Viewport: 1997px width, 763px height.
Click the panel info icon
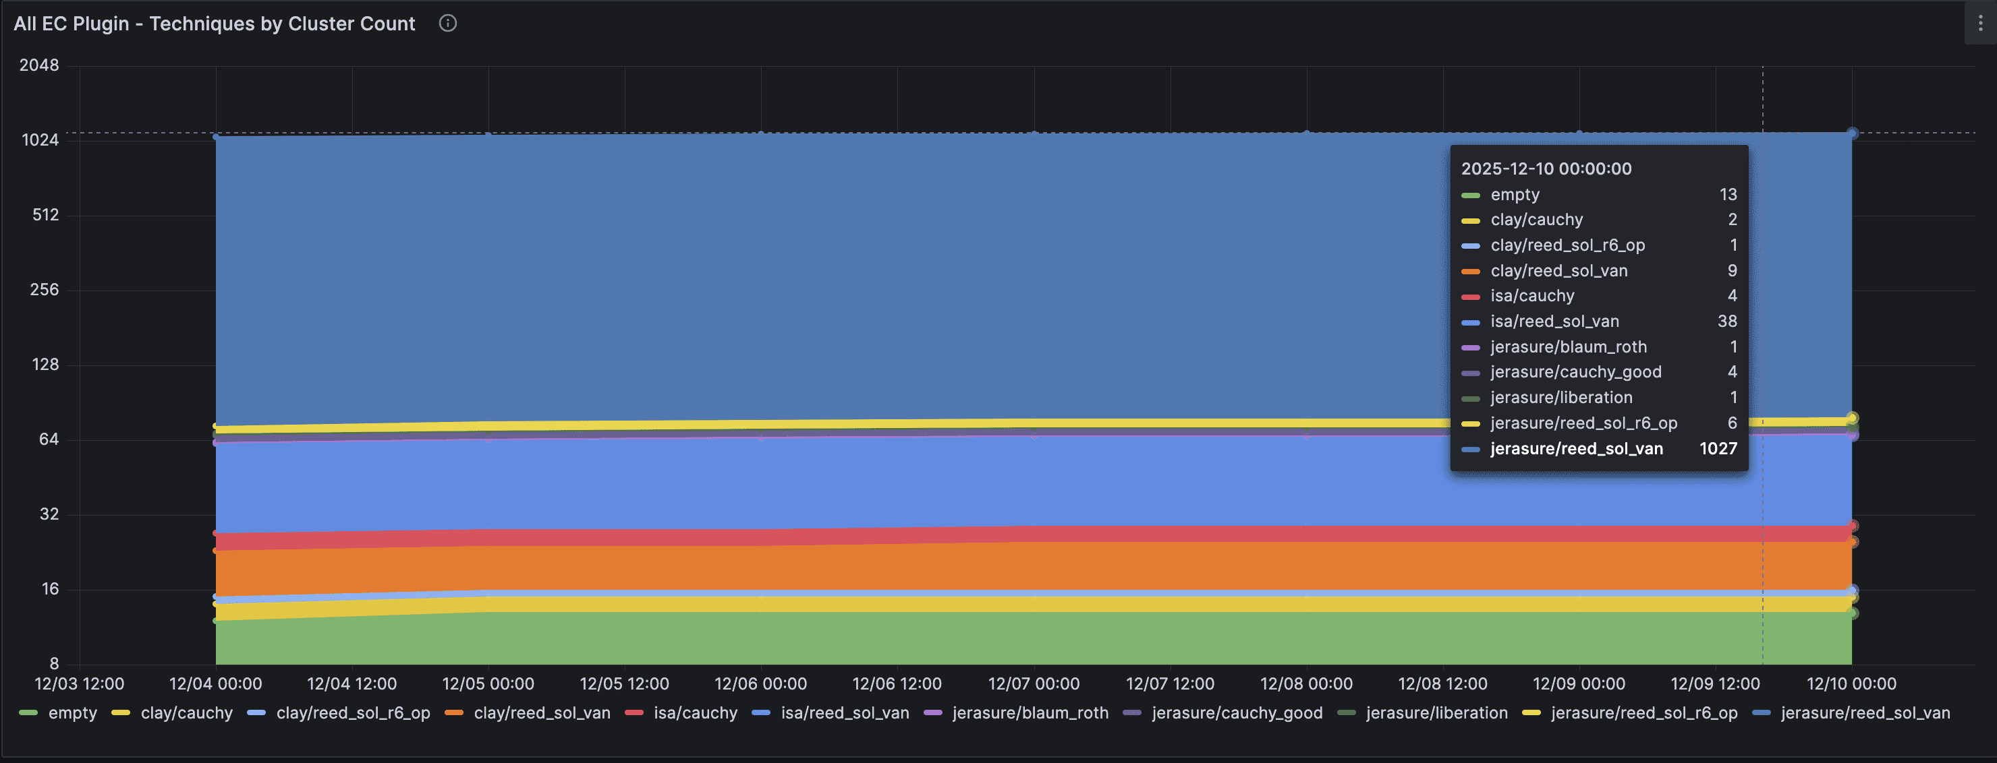447,23
